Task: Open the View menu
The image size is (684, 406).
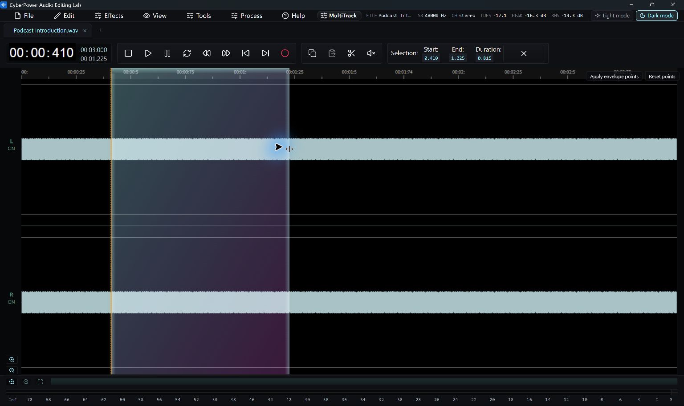Action: [x=155, y=16]
